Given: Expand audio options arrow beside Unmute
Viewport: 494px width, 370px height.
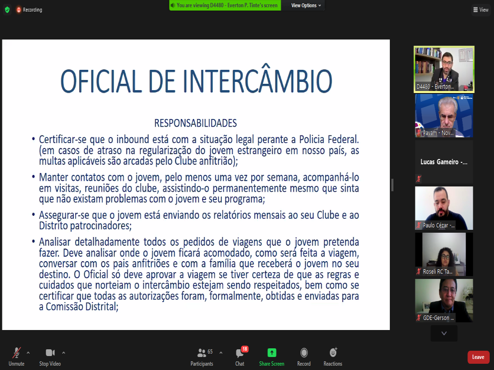Looking at the screenshot, I should click(28, 353).
